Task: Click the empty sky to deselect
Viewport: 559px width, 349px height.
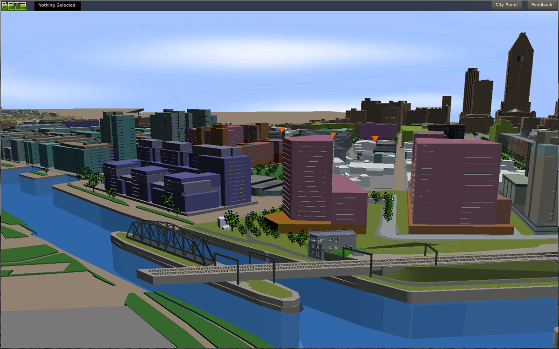Action: point(233,56)
